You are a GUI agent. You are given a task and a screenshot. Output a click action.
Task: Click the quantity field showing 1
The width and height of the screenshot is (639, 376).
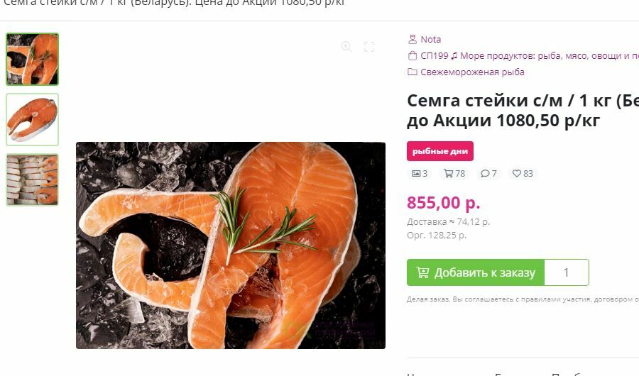click(567, 272)
